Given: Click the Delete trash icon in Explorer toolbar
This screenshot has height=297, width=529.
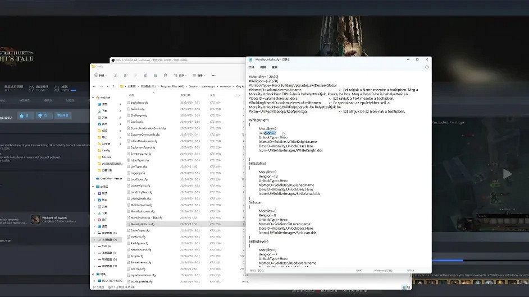Looking at the screenshot, I should pyautogui.click(x=165, y=75).
